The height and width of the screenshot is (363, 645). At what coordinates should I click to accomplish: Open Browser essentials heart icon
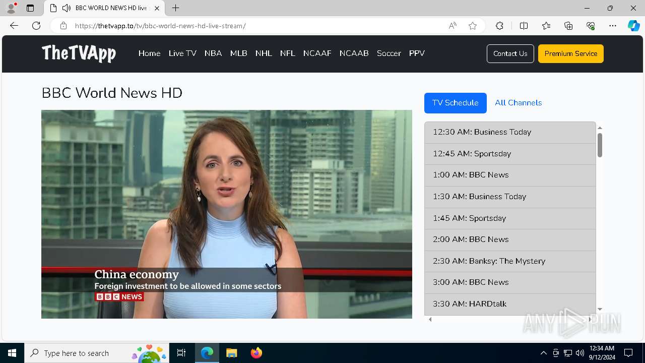(591, 26)
